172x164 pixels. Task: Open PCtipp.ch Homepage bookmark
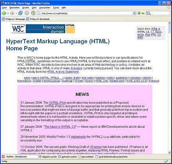(x=13, y=19)
